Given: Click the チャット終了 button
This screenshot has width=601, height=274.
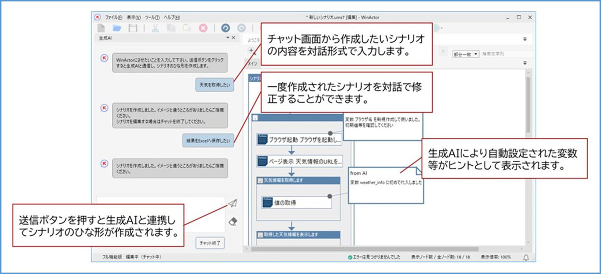Looking at the screenshot, I should 210,243.
